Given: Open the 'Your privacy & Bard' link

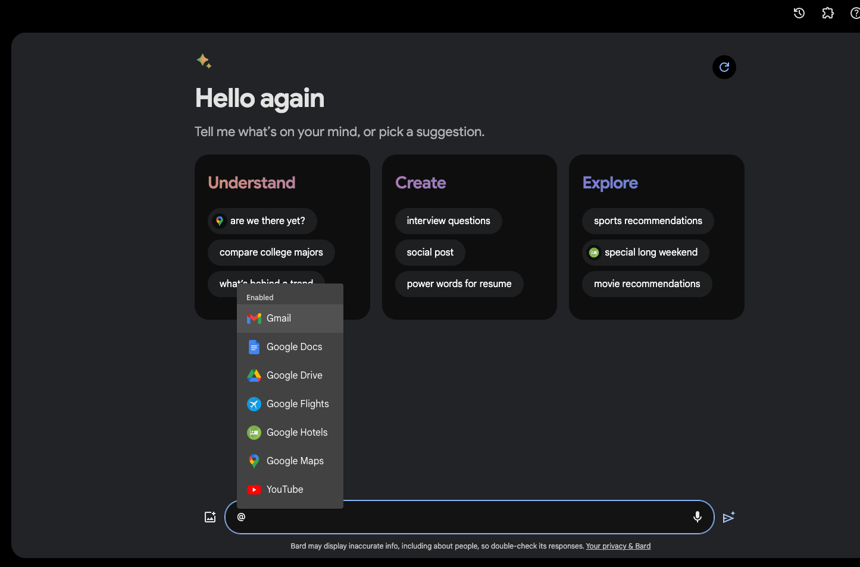Looking at the screenshot, I should (x=618, y=546).
